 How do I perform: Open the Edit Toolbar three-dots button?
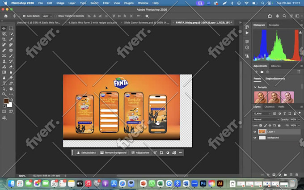coord(11,94)
